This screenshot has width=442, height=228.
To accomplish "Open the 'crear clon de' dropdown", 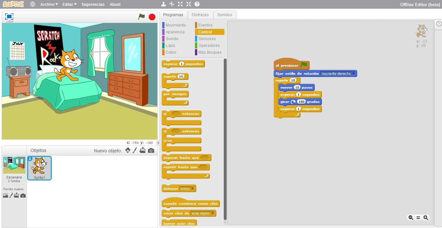I will (x=213, y=213).
